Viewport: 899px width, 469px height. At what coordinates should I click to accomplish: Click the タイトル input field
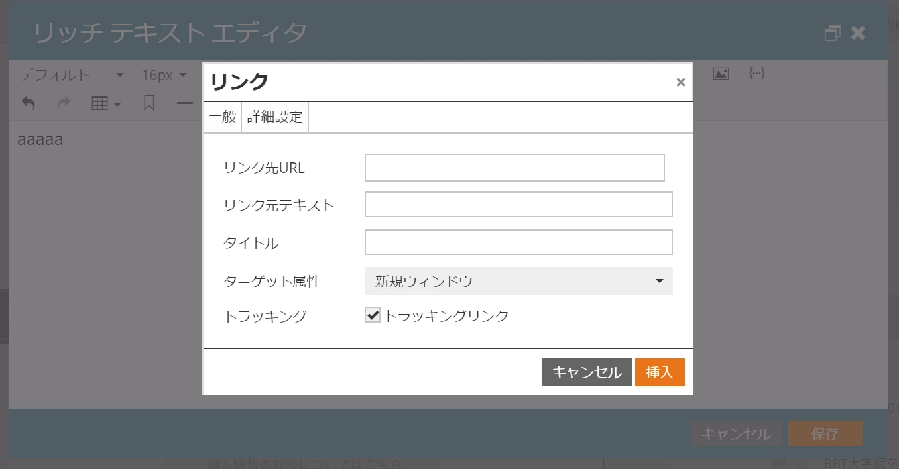[x=518, y=242]
